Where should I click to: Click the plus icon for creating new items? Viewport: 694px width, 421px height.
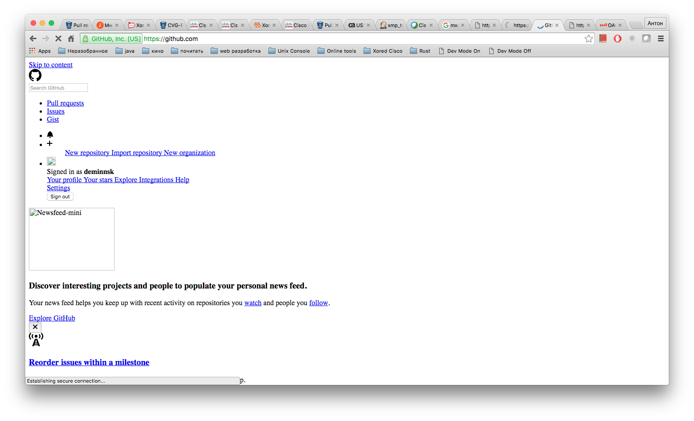50,143
